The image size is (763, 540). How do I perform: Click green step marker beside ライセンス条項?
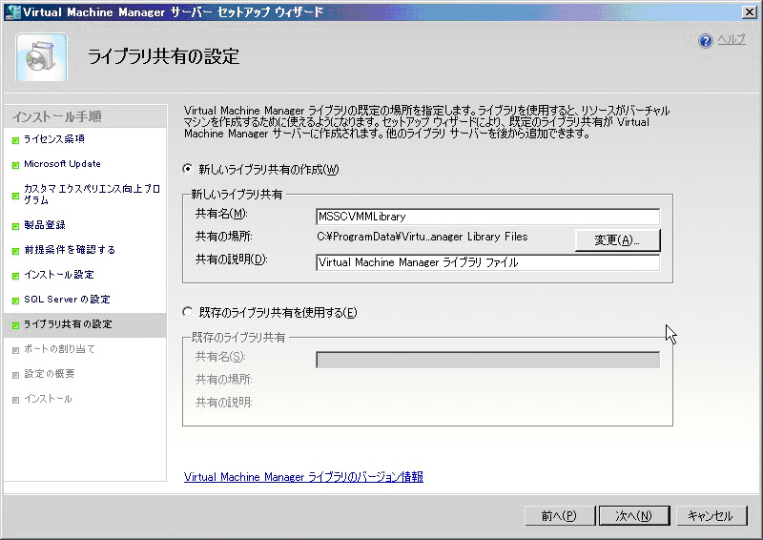[x=15, y=140]
